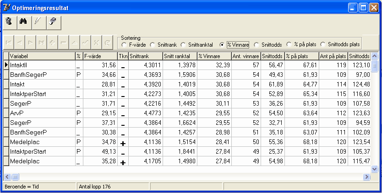This screenshot has height=193, width=382.
Task: Click % på plats cell 67,61
Action: point(302,65)
